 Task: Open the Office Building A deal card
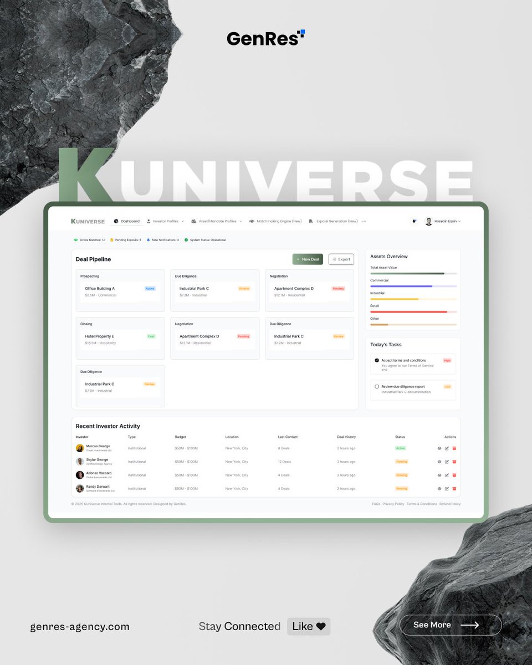(x=120, y=291)
